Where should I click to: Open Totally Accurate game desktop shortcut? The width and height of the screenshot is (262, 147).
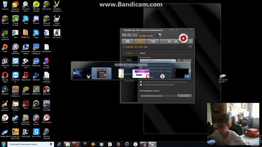click(47, 63)
